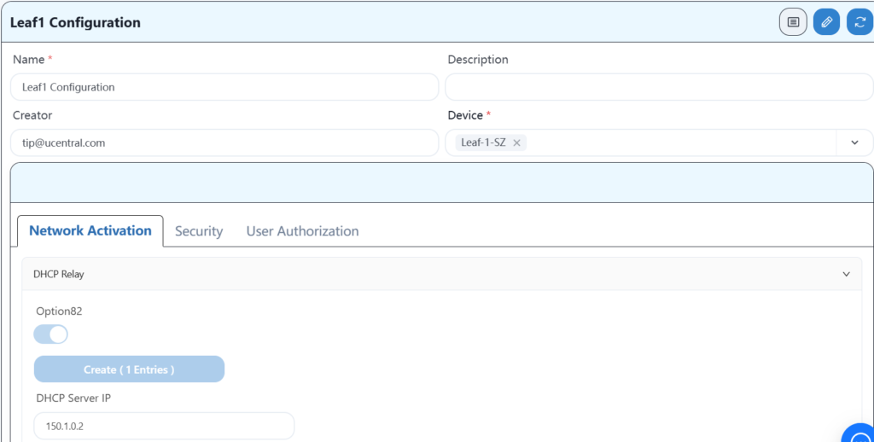The height and width of the screenshot is (442, 874).
Task: Select the Network Activation tab
Action: [90, 231]
